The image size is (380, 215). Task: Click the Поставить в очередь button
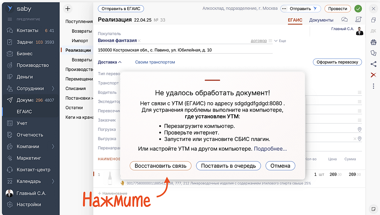coord(228,166)
